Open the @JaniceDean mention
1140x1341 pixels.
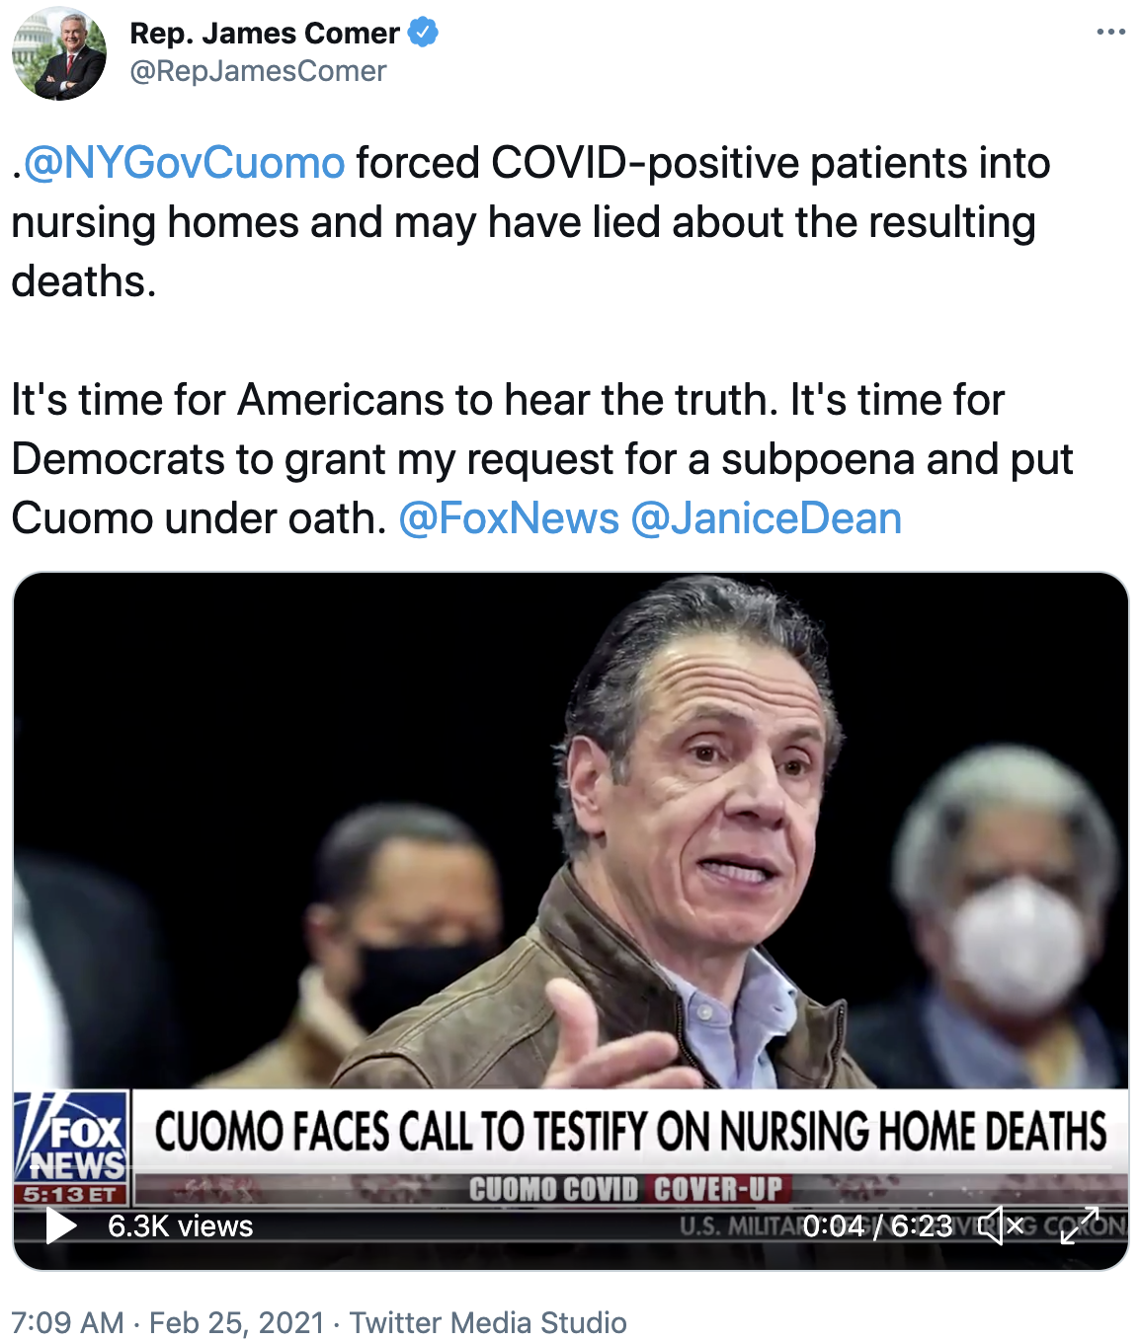coord(766,518)
